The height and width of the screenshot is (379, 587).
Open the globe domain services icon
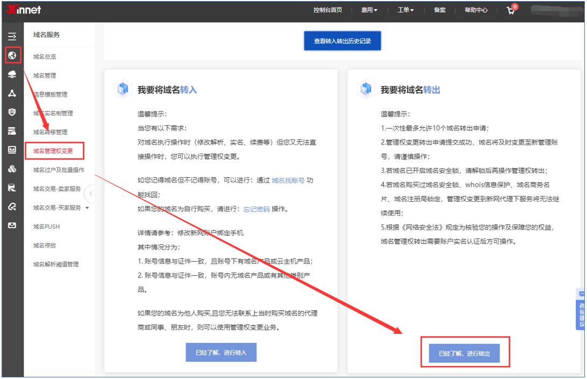point(12,55)
